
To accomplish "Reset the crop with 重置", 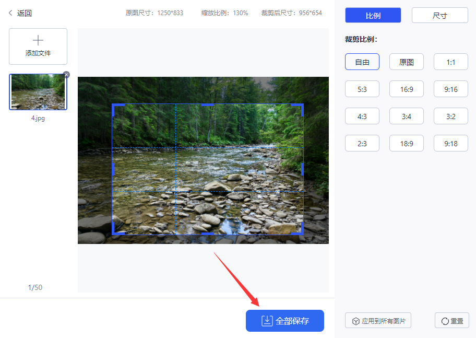I will (451, 321).
